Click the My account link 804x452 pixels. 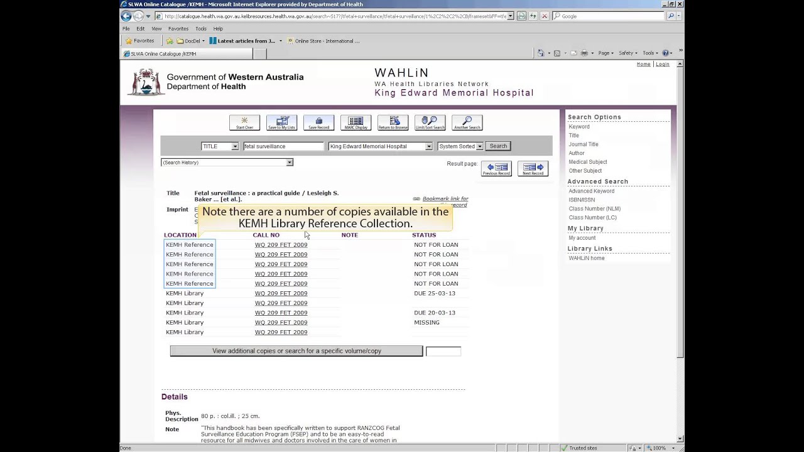(x=582, y=238)
